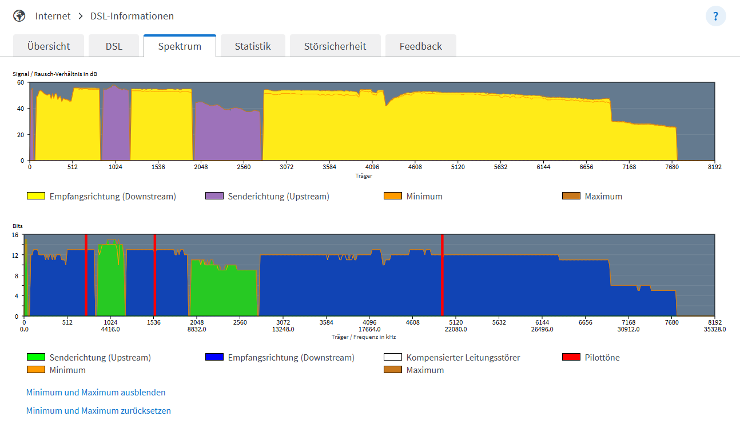Click the 8192 carrier label on SNR chart
740x448 pixels.
[x=714, y=167]
